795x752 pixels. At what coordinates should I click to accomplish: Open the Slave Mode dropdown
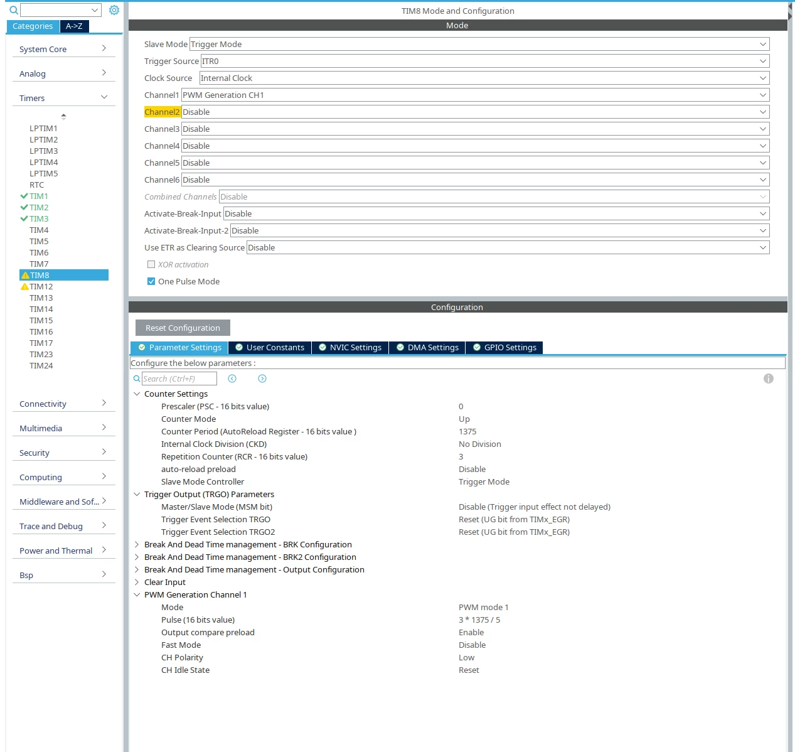[479, 44]
